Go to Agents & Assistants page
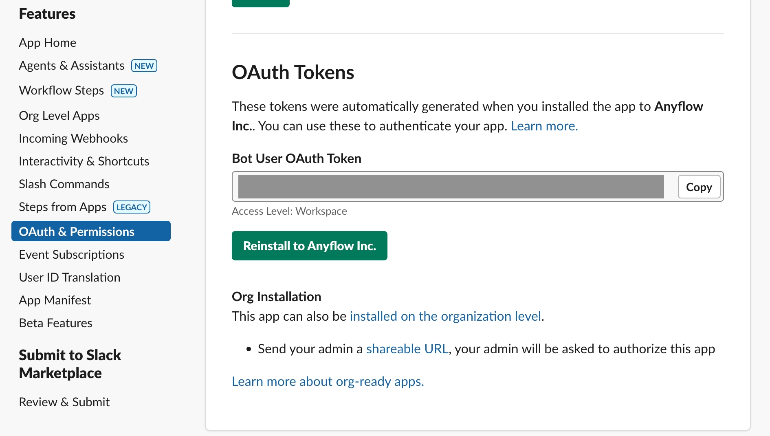The width and height of the screenshot is (770, 436). (72, 66)
